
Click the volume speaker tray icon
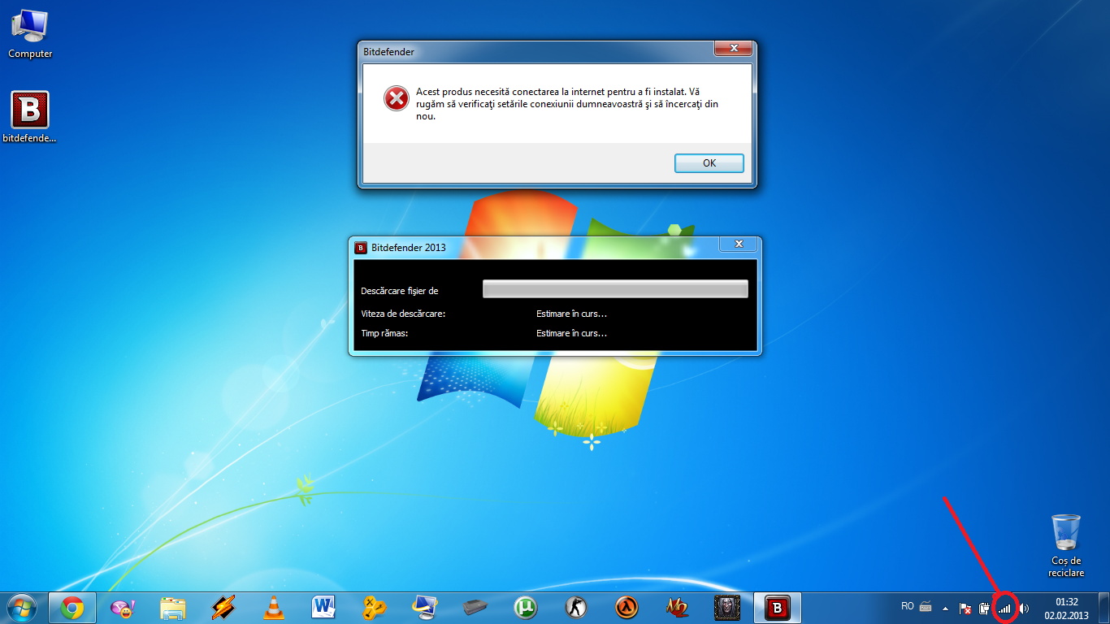pos(1024,608)
